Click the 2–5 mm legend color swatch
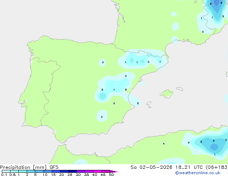The width and height of the screenshot is (228, 176). coord(31,171)
